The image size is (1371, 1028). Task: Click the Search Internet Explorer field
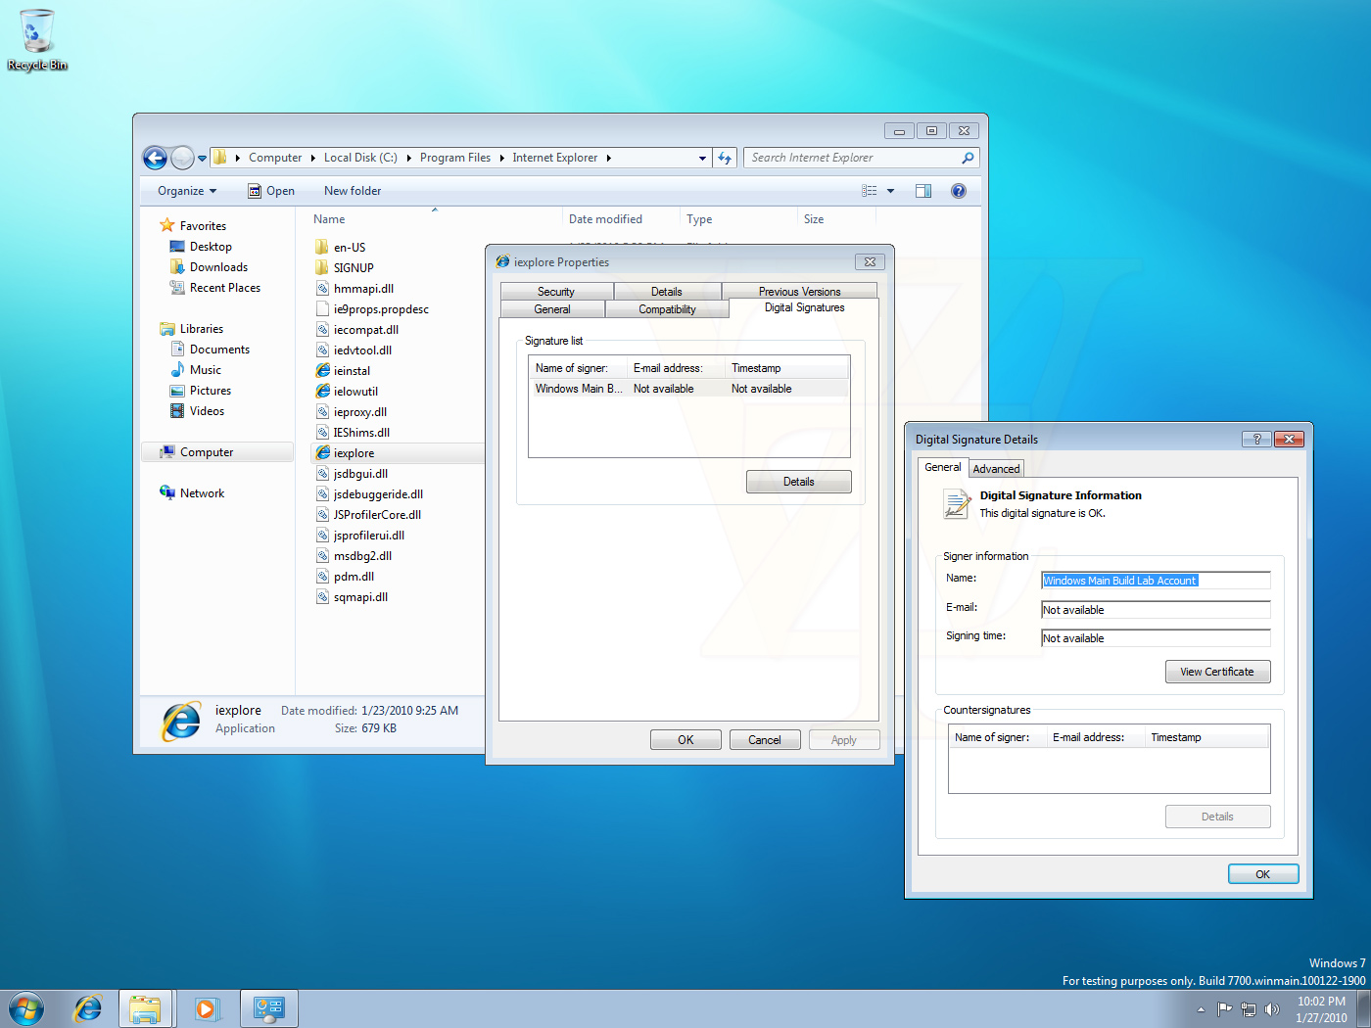(852, 158)
